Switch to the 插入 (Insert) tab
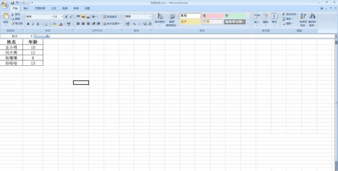 coord(26,8)
